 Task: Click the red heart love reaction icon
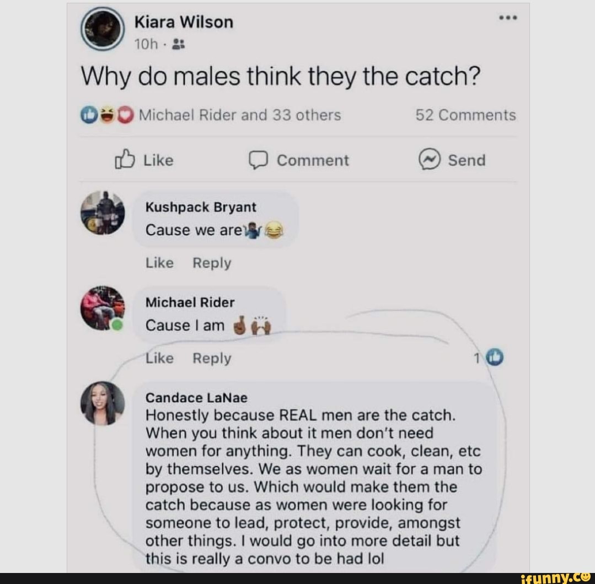click(x=126, y=115)
